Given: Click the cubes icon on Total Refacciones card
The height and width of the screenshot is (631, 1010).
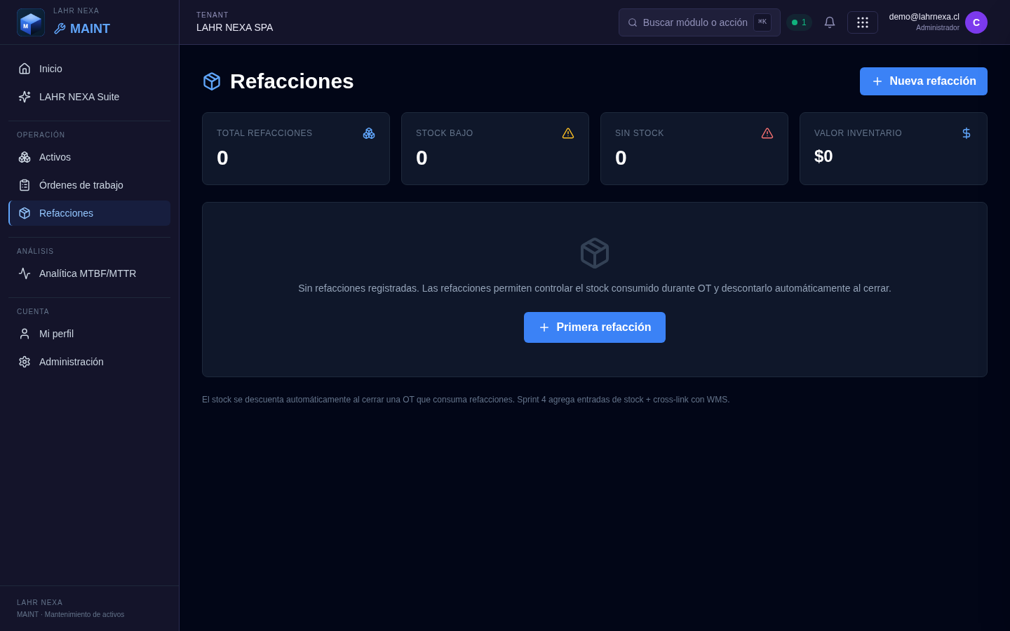Looking at the screenshot, I should pyautogui.click(x=369, y=133).
